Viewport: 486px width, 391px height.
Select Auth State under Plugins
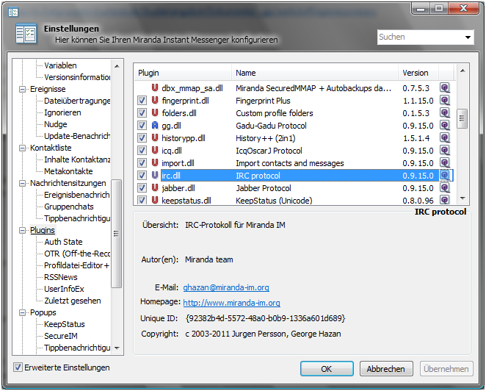pyautogui.click(x=63, y=242)
